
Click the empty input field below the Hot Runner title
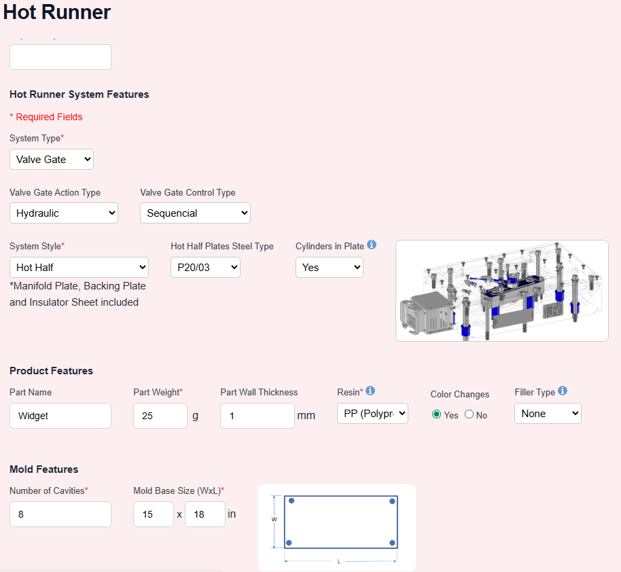(x=60, y=57)
